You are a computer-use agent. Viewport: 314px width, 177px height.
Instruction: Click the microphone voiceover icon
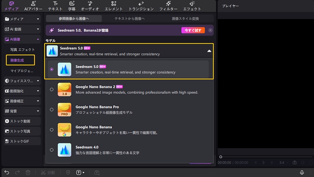(x=302, y=172)
